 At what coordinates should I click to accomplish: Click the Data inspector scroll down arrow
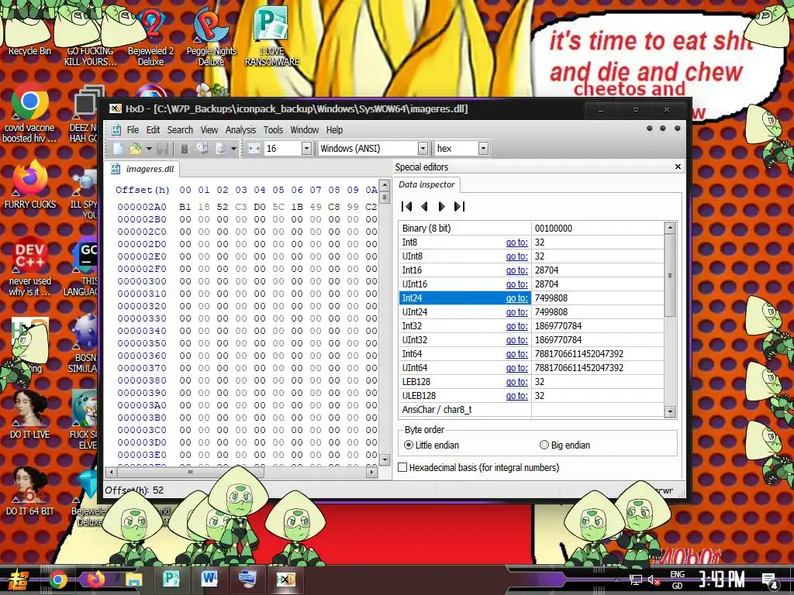(x=670, y=411)
